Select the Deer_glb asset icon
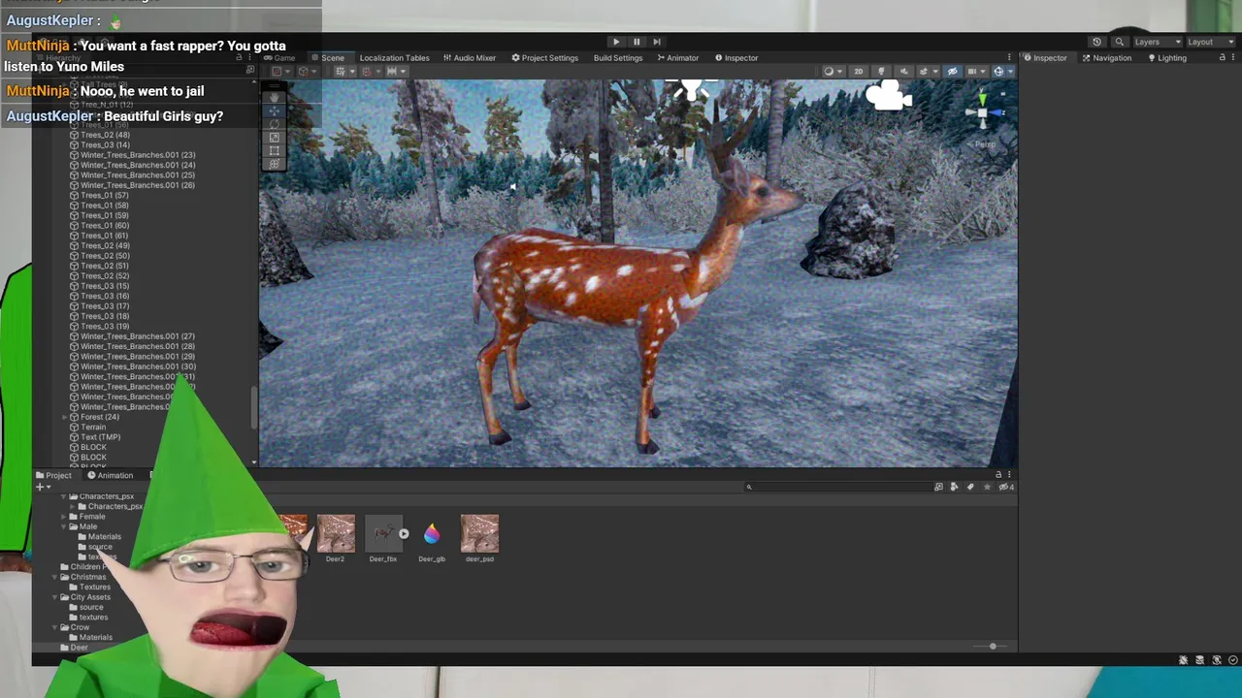The image size is (1242, 698). coord(432,534)
